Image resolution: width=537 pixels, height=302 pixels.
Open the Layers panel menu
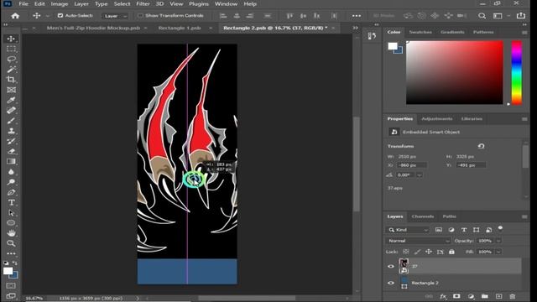pyautogui.click(x=524, y=216)
